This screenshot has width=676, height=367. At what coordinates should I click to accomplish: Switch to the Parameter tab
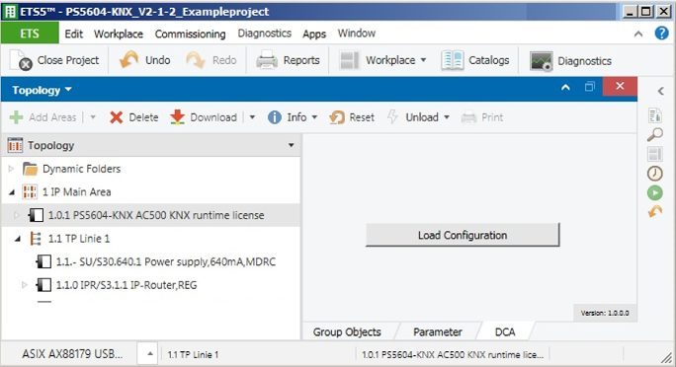tap(438, 331)
